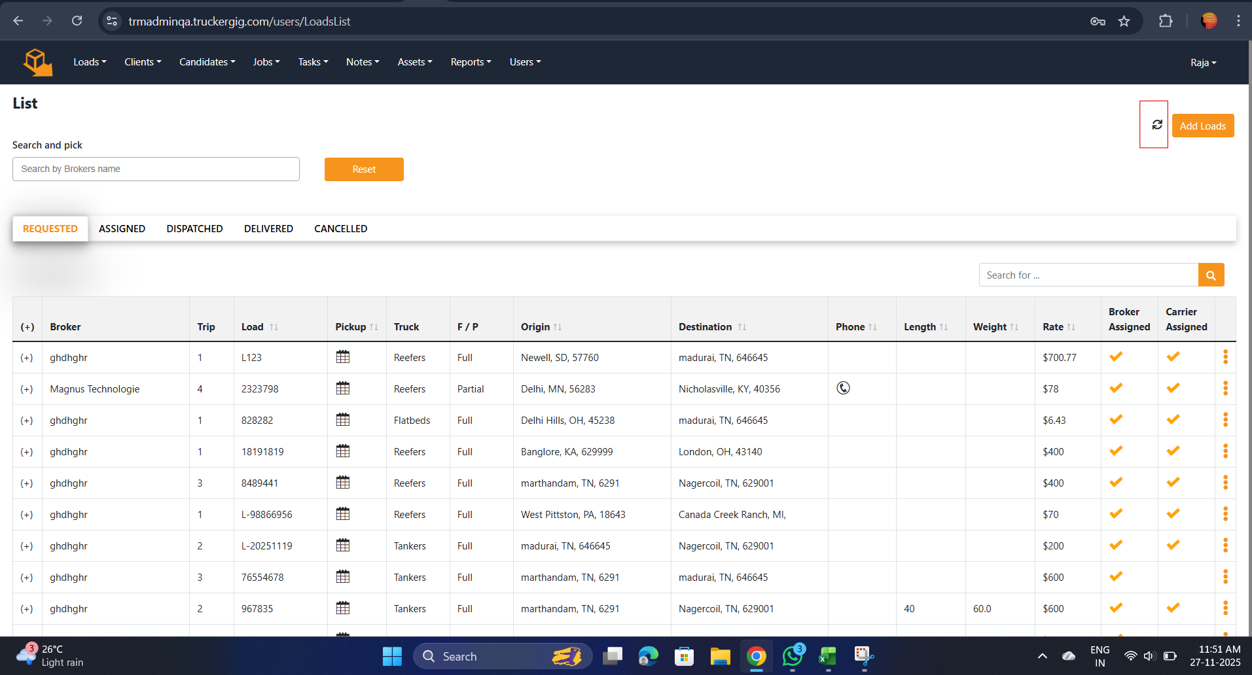Open the Reports menu

[471, 62]
